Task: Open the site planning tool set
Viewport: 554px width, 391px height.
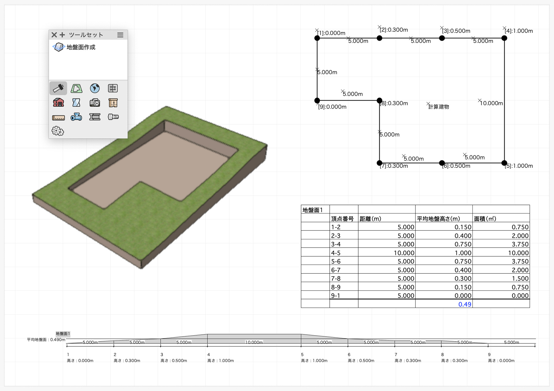Action: [x=76, y=88]
